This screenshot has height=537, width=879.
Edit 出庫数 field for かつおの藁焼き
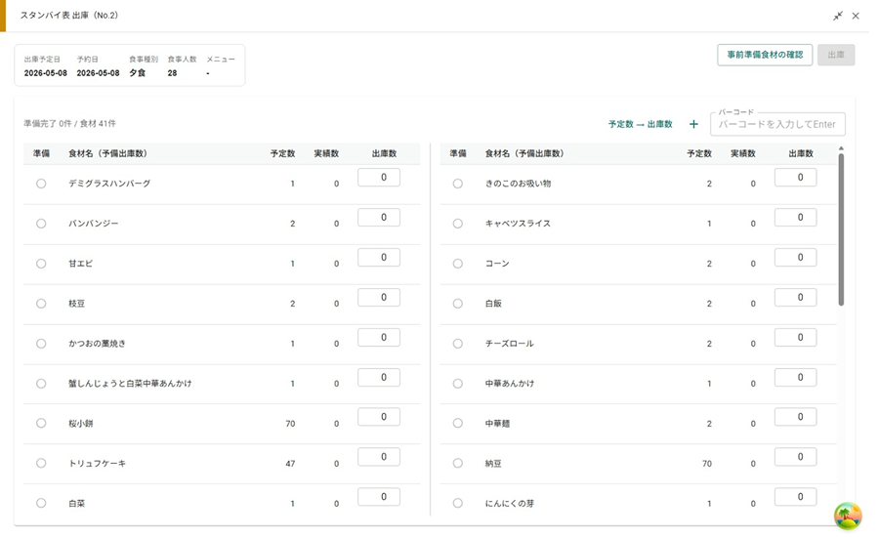tap(379, 338)
